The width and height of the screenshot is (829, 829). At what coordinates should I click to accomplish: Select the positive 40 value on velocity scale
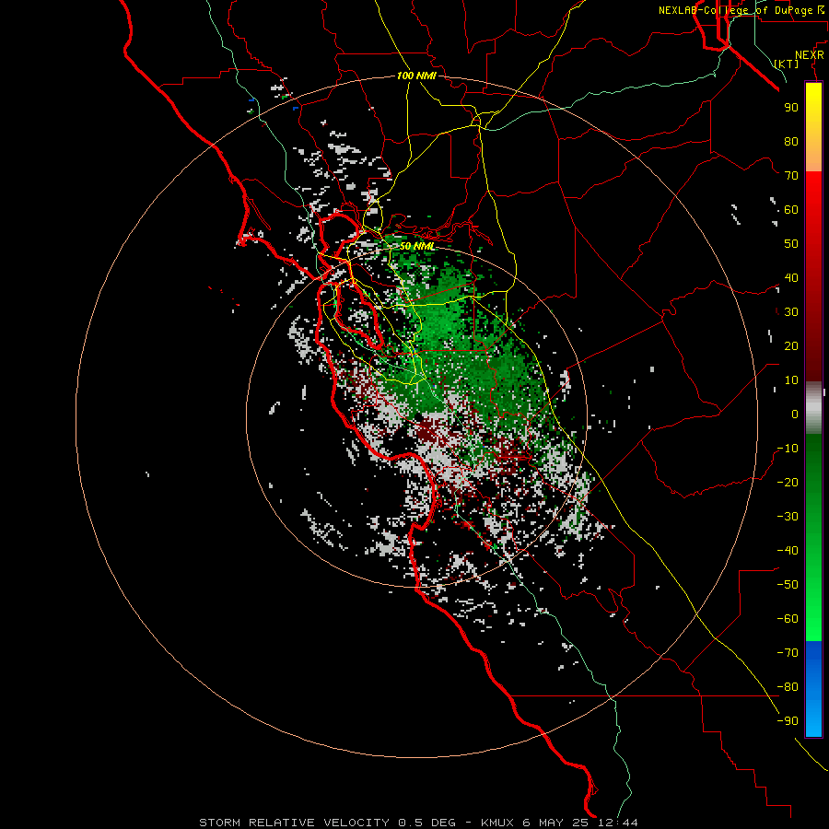791,278
